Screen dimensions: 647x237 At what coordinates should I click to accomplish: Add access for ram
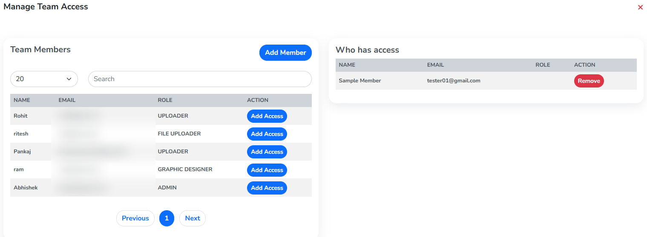(x=267, y=170)
